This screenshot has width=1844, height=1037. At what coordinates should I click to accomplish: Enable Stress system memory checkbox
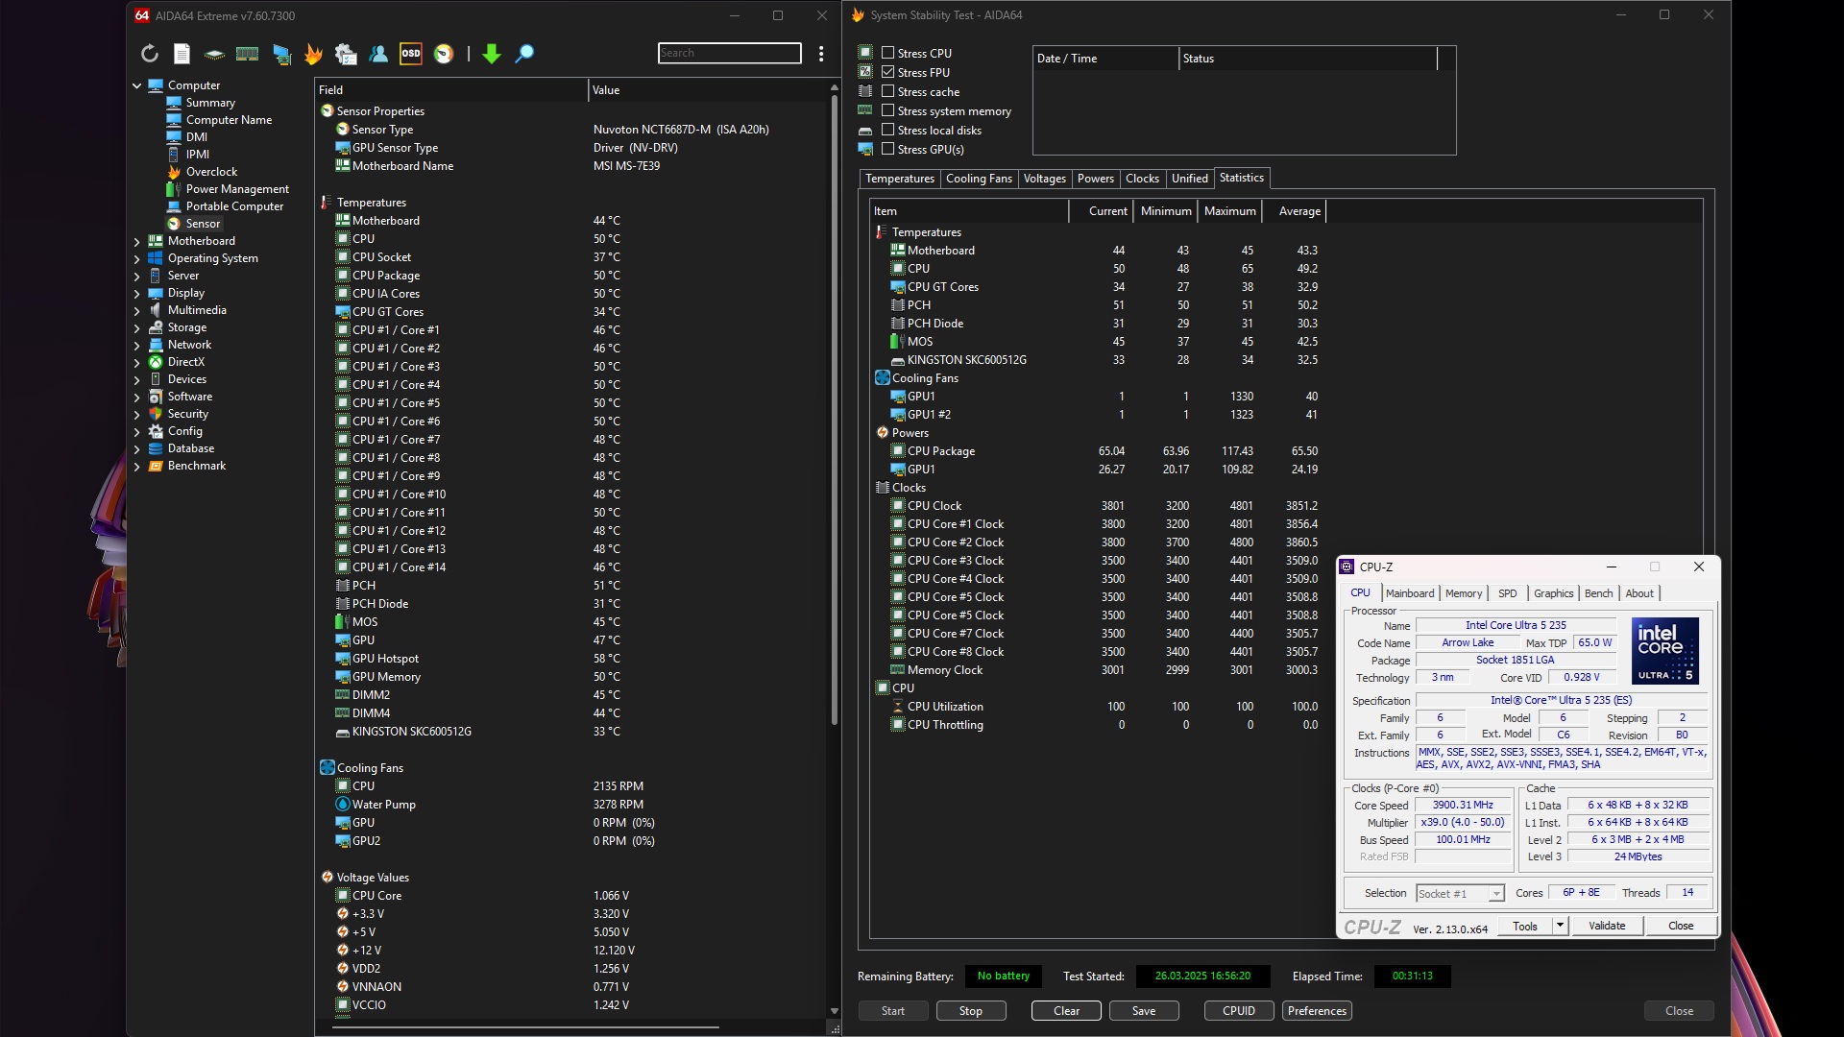[x=888, y=111]
